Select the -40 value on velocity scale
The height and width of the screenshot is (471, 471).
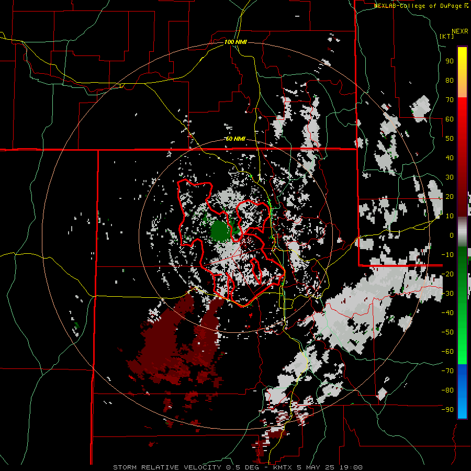click(447, 313)
